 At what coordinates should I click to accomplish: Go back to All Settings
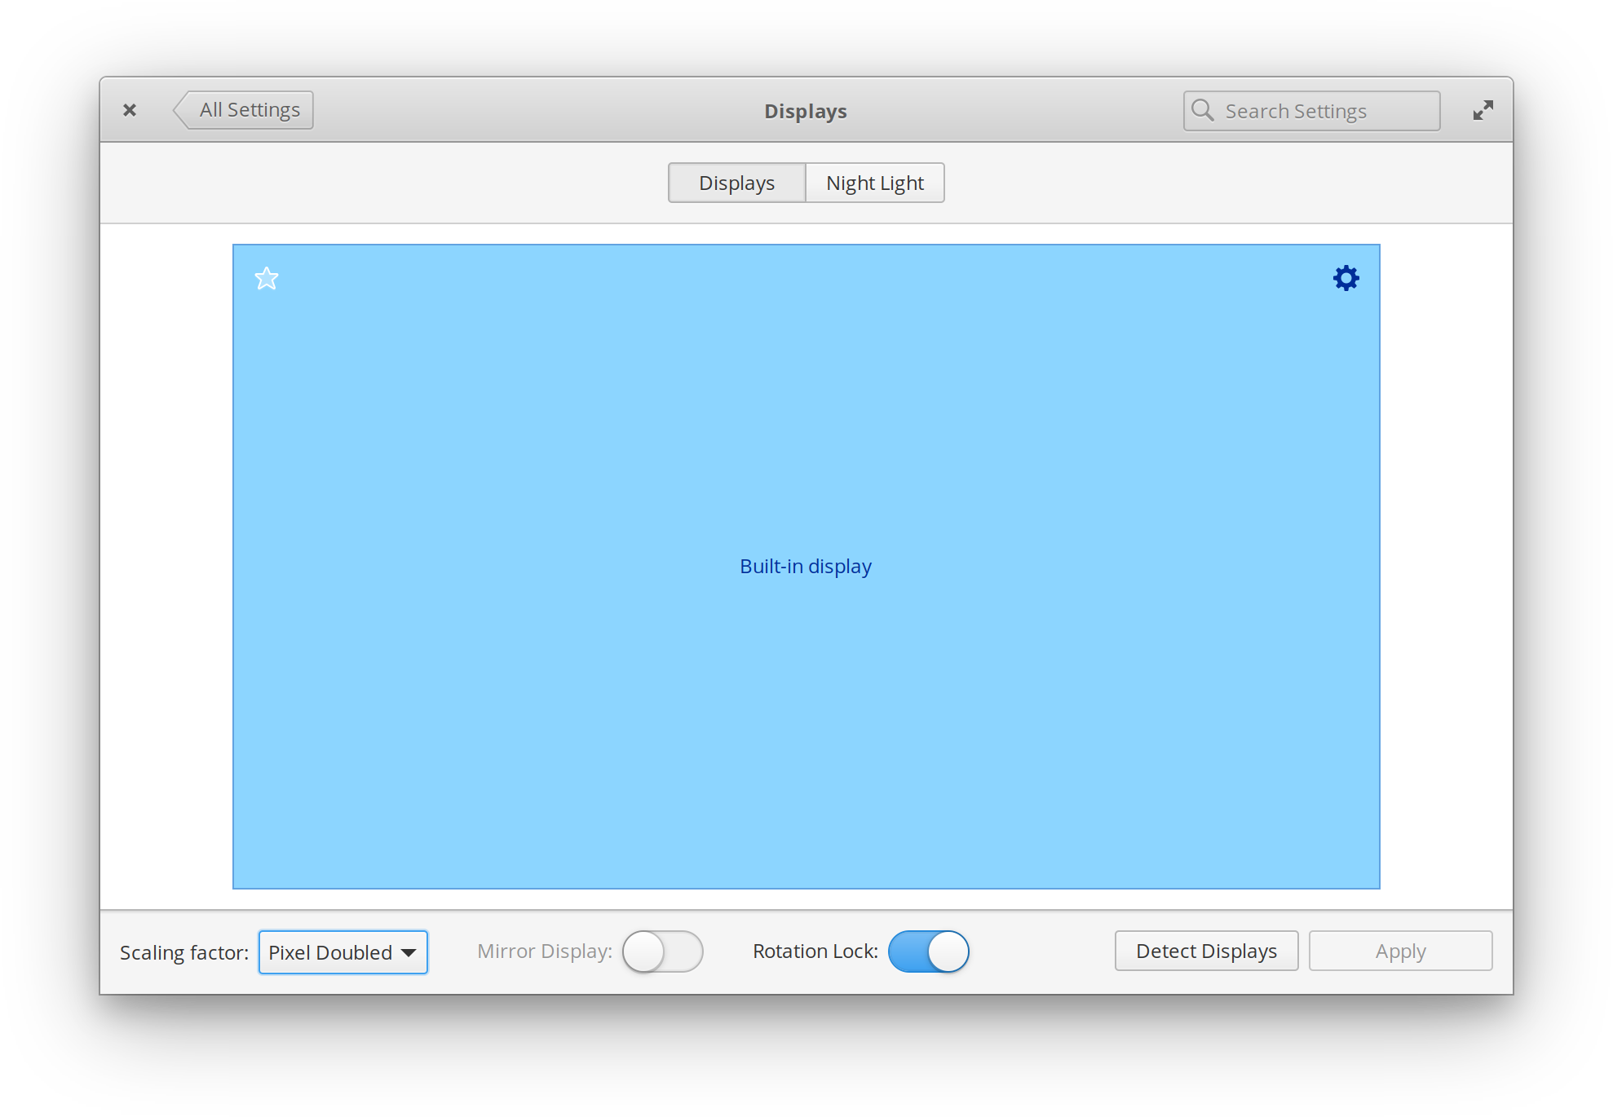click(245, 110)
